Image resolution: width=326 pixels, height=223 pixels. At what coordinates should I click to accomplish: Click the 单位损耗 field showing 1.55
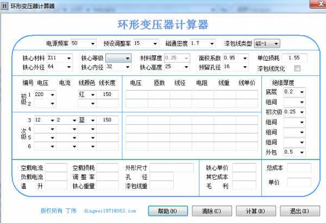pyautogui.click(x=294, y=58)
